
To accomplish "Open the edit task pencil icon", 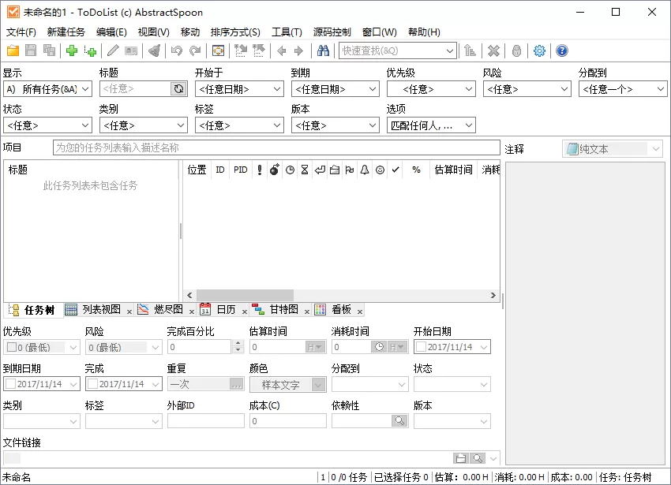I will [x=112, y=50].
